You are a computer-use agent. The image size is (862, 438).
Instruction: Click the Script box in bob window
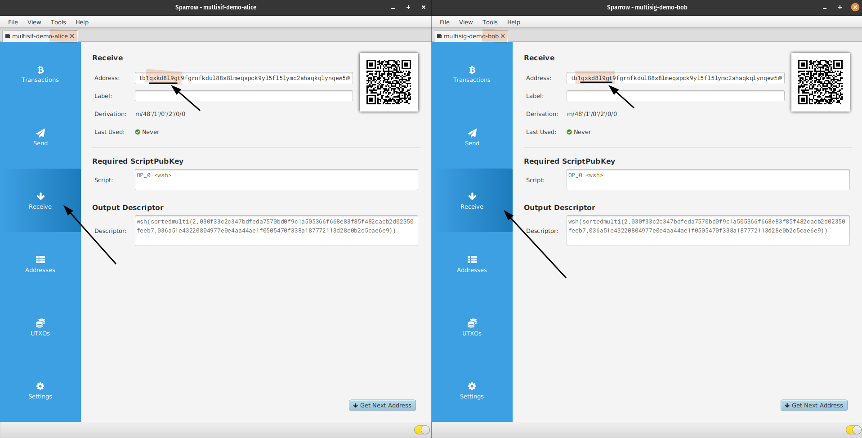pyautogui.click(x=708, y=179)
